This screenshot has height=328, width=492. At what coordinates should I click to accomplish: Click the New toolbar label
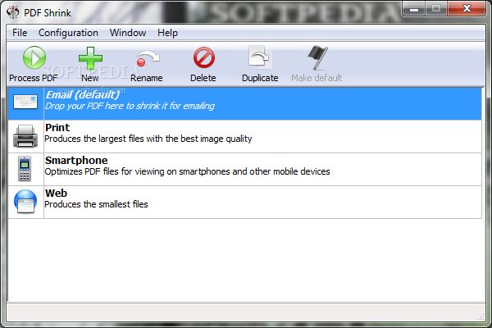90,78
